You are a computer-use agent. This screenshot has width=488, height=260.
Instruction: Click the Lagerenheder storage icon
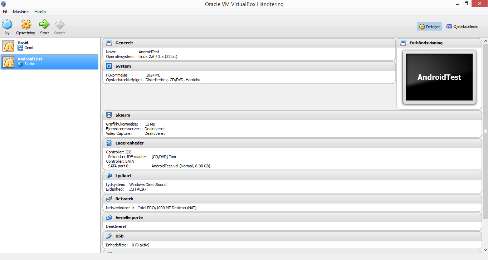[x=109, y=143]
